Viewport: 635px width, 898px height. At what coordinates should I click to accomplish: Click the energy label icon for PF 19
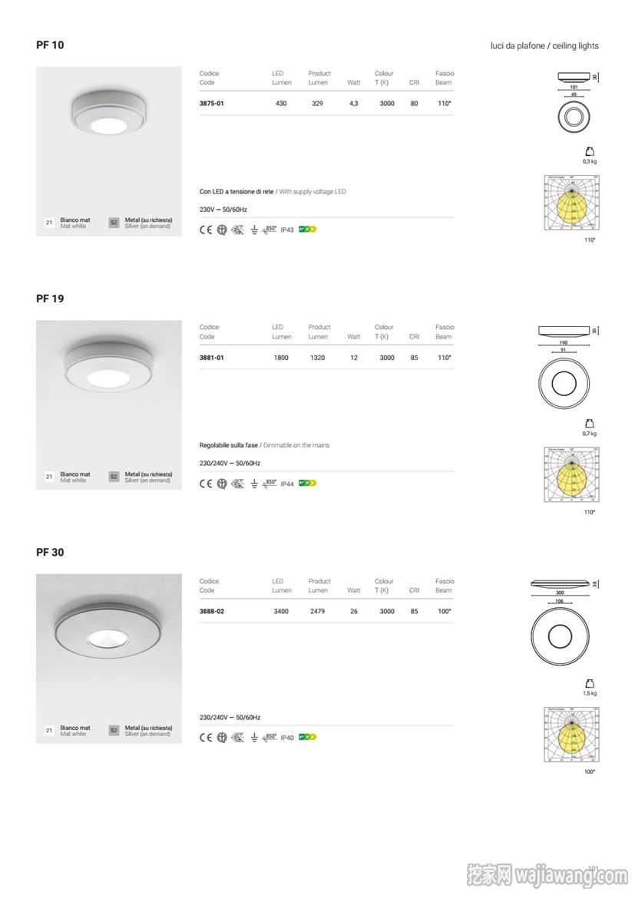pos(308,484)
